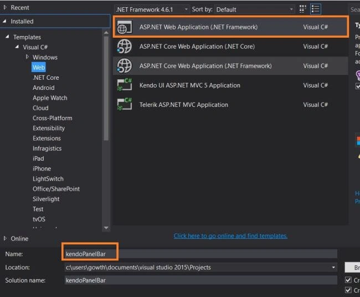Image resolution: width=360 pixels, height=297 pixels.
Task: Expand the Windows tree node
Action: tap(27, 57)
